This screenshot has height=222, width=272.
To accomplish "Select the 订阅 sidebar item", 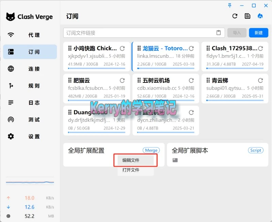I will [x=30, y=52].
